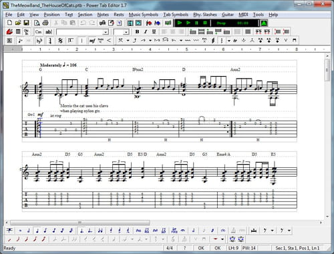The image size is (334, 254).
Task: Click the New document icon
Action: pyautogui.click(x=10, y=23)
